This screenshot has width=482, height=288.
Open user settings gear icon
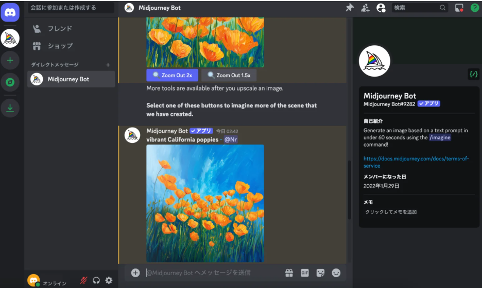point(109,280)
